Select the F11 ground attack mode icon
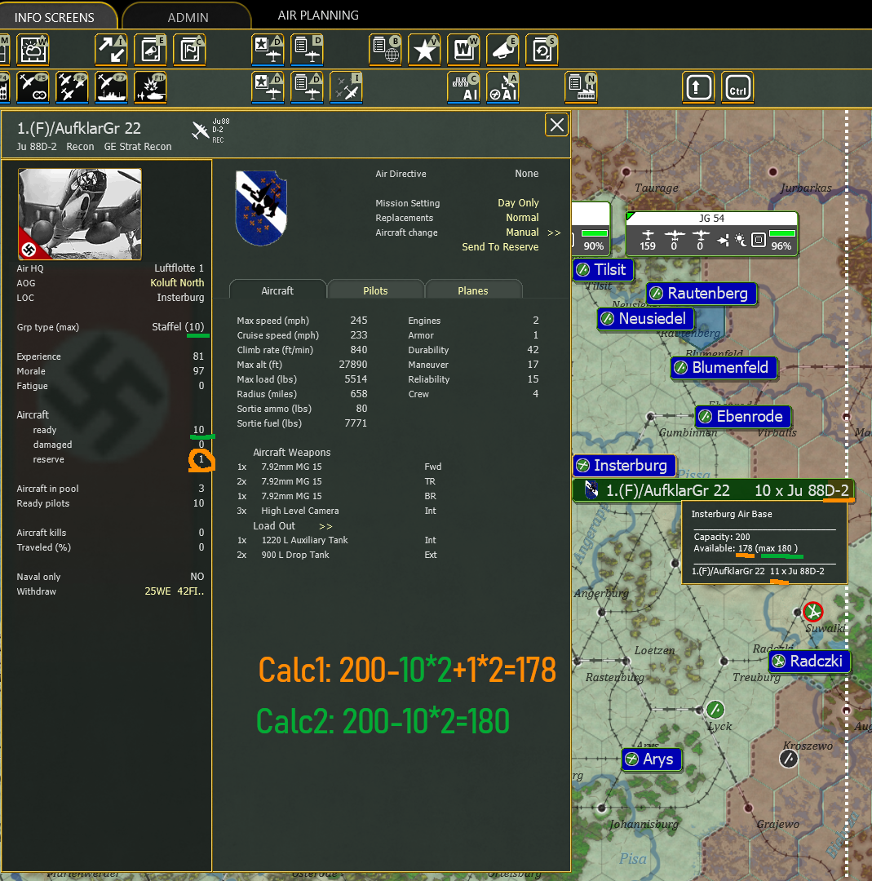 (151, 87)
